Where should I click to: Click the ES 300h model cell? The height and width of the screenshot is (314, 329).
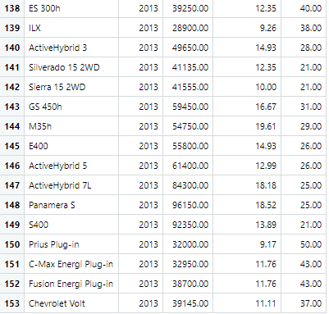point(71,8)
